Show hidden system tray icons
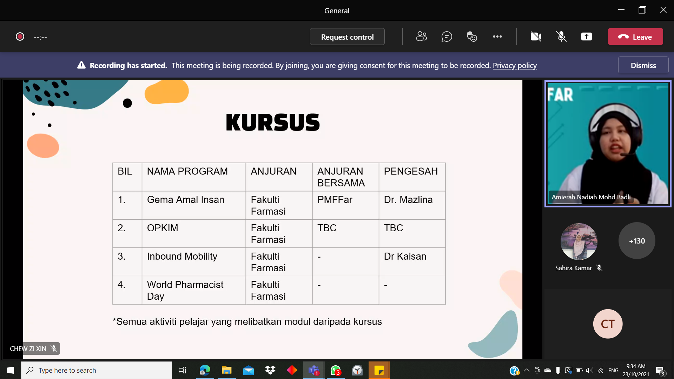This screenshot has width=674, height=379. tap(526, 370)
